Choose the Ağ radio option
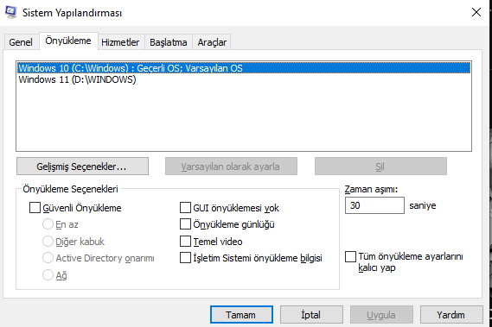492x327 pixels. point(48,274)
